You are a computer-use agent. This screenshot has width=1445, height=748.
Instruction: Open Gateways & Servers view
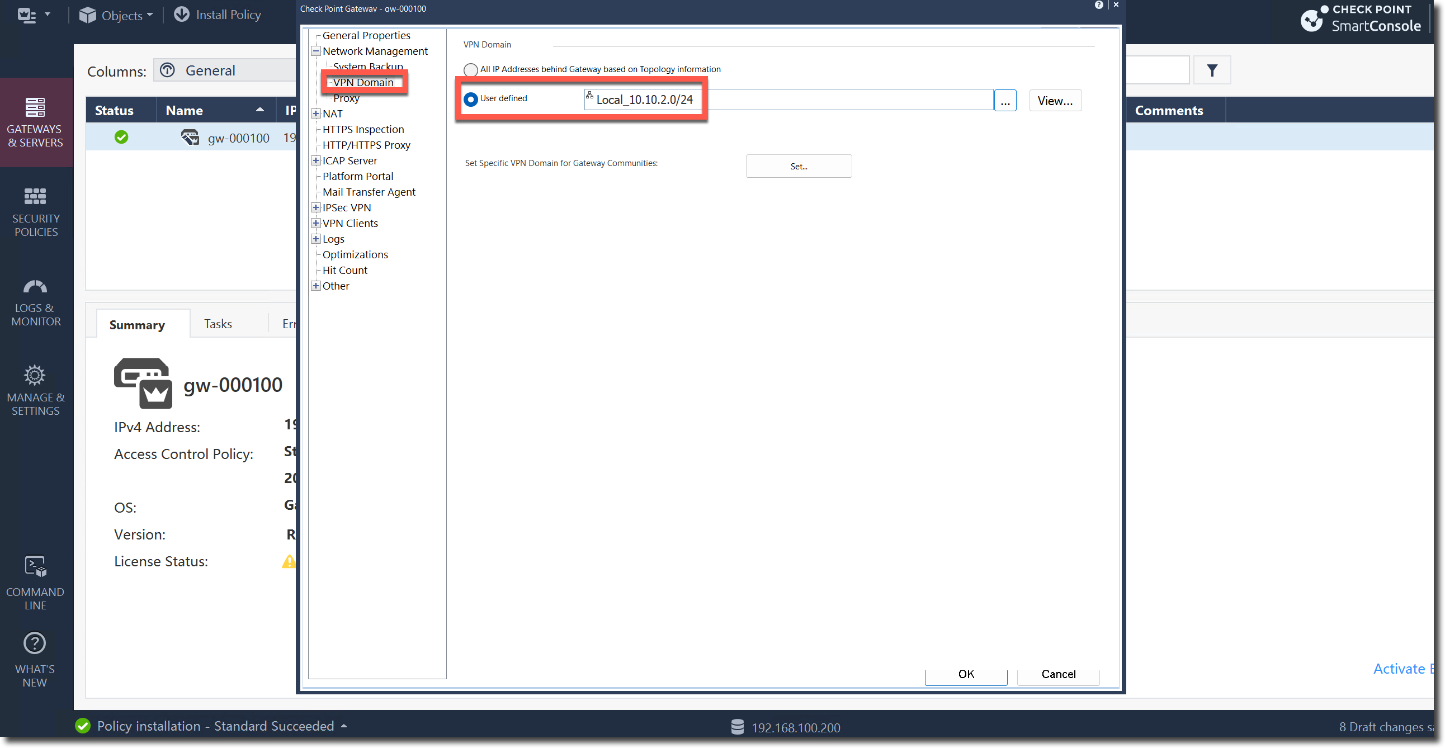tap(35, 121)
